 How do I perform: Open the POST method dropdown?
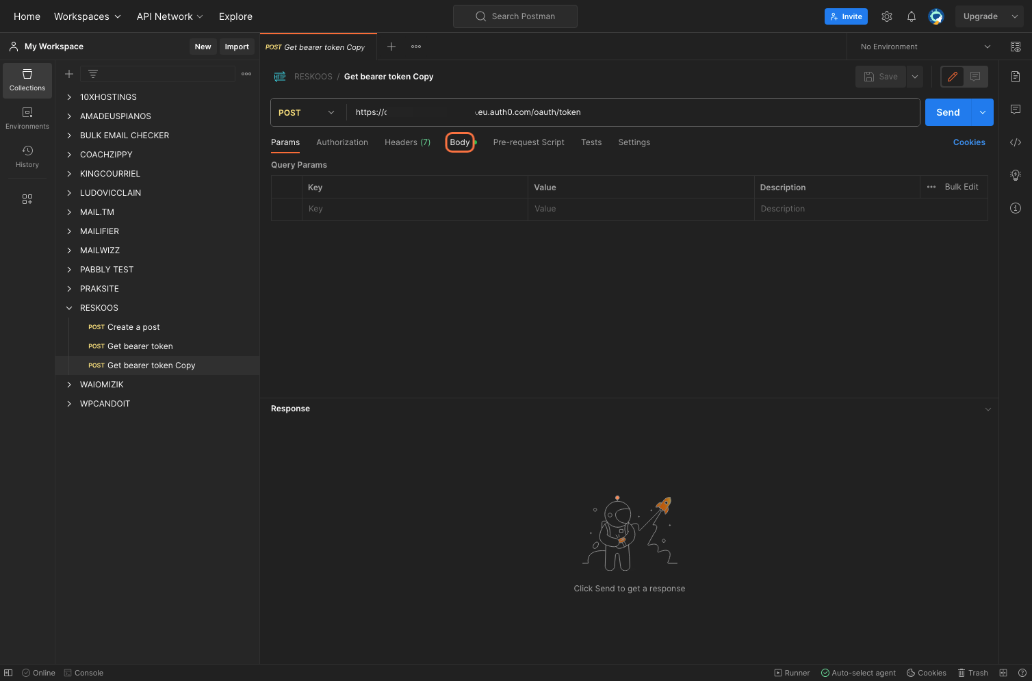[308, 112]
